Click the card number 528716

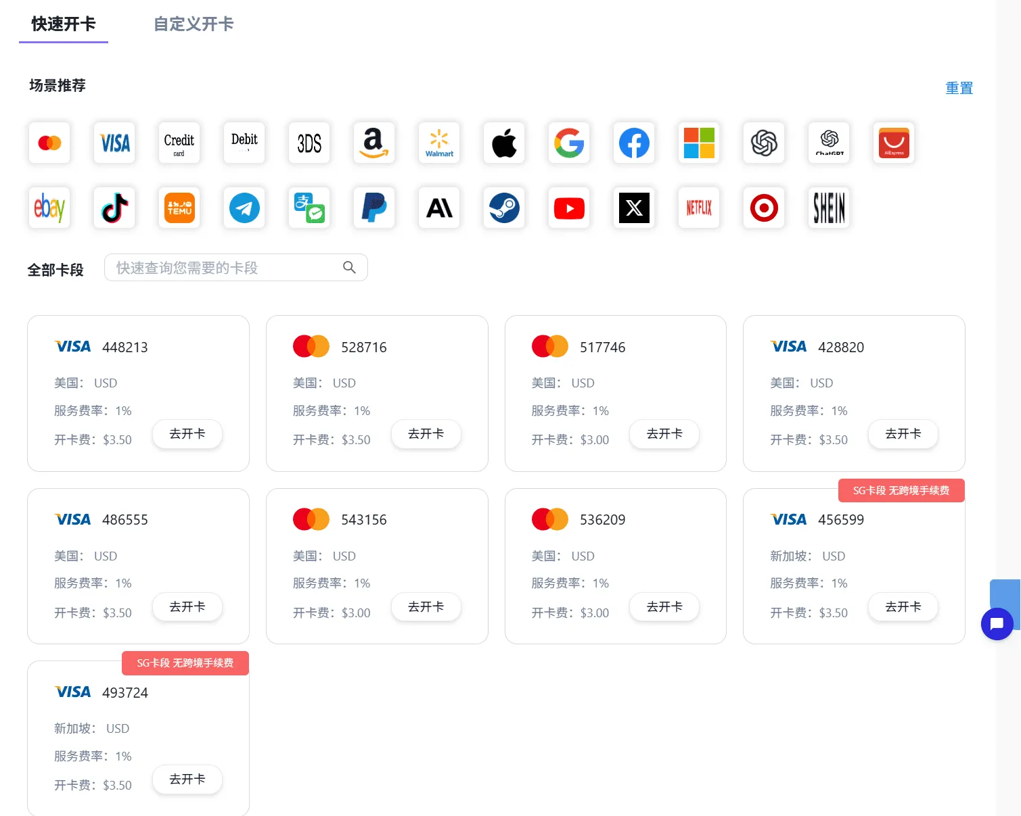click(364, 347)
